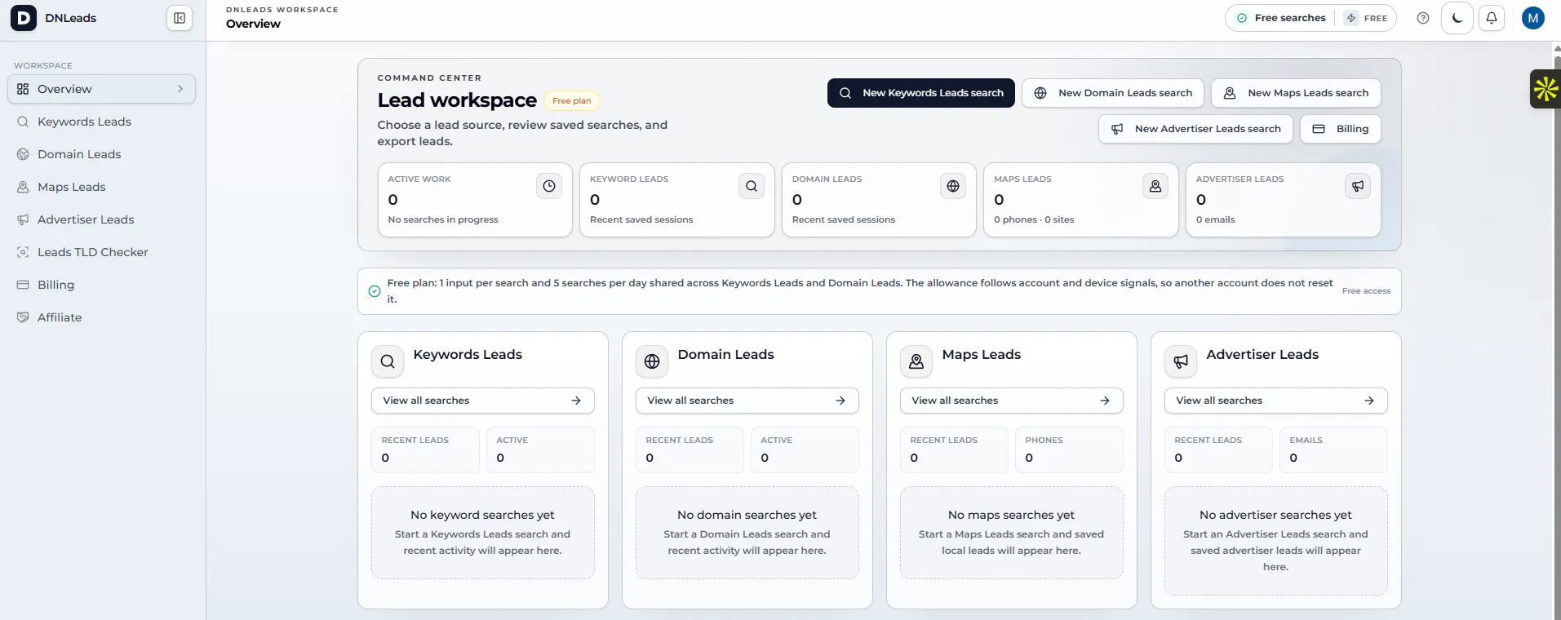1561x620 pixels.
Task: Open Leads TLD Checker sidebar item
Action: 101,252
